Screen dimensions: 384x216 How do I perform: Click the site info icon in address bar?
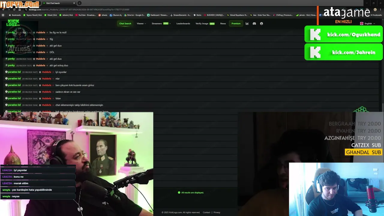26,10
